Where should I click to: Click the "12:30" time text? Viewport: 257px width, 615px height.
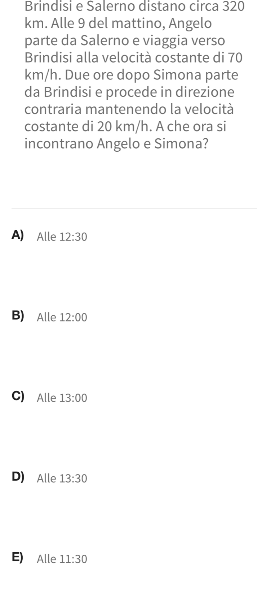(x=74, y=237)
